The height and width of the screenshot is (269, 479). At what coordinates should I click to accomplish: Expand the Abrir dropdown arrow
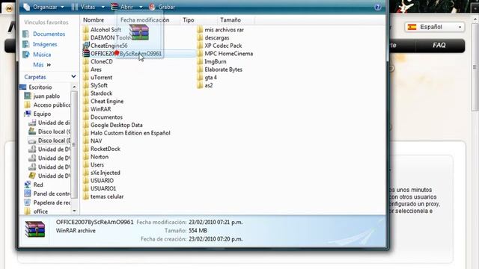click(x=141, y=7)
